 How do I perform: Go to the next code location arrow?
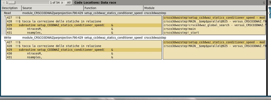[x=62, y=3]
